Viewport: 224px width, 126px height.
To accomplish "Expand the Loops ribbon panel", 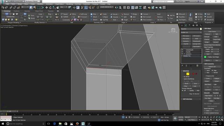I will [x=153, y=22].
